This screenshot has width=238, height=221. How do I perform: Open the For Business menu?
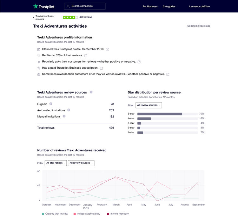pos(150,6)
